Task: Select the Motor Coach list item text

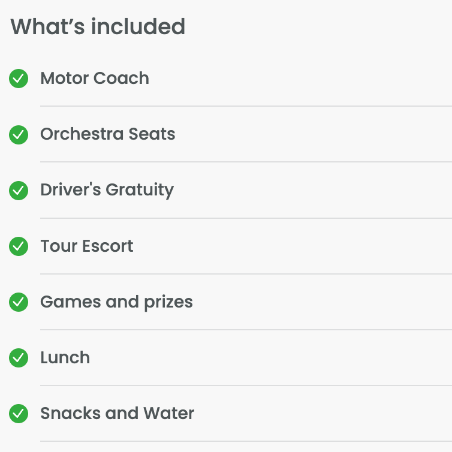Action: 95,79
